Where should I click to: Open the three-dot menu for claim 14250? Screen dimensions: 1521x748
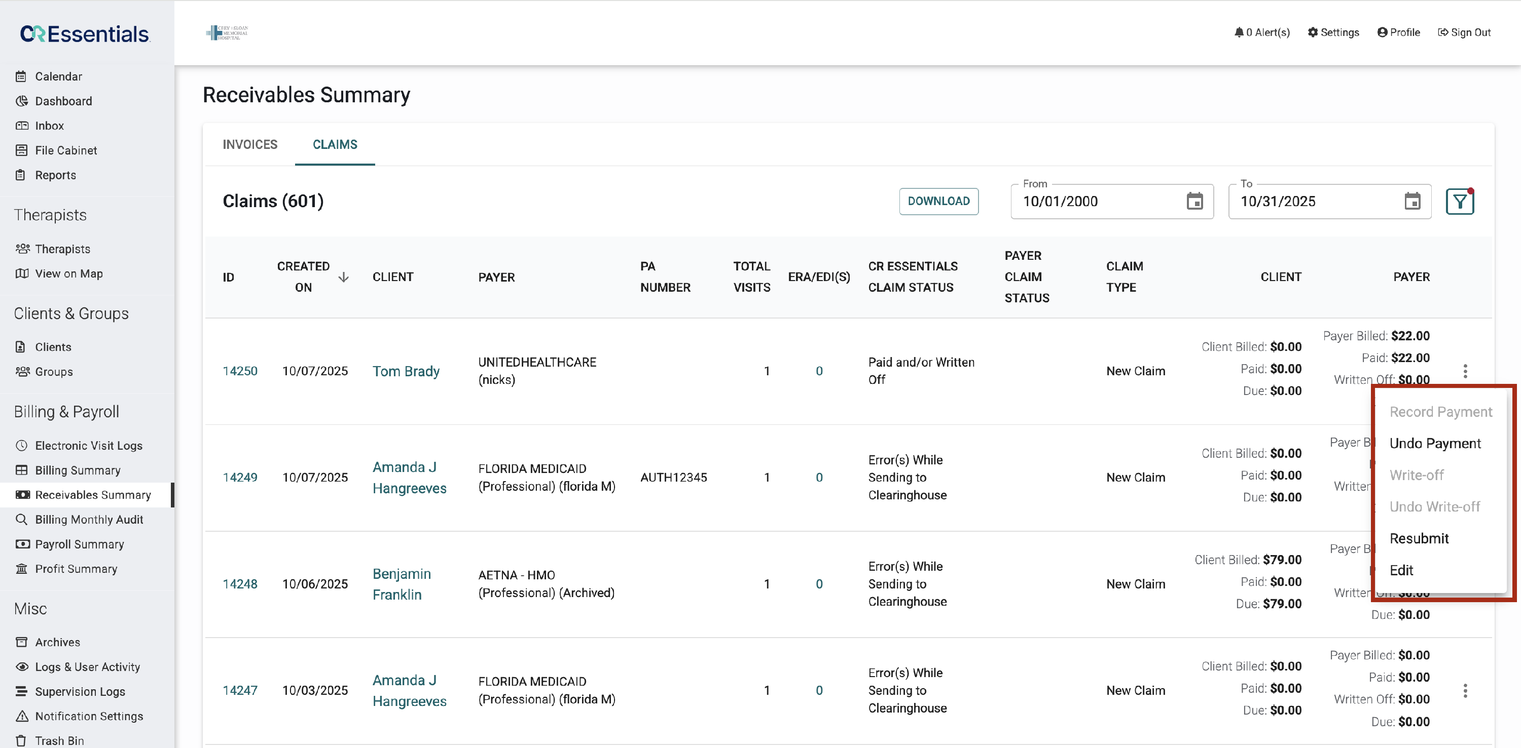[x=1465, y=371]
